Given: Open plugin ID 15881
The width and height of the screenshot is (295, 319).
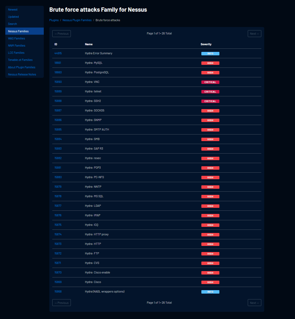Looking at the screenshot, I should tap(58, 168).
